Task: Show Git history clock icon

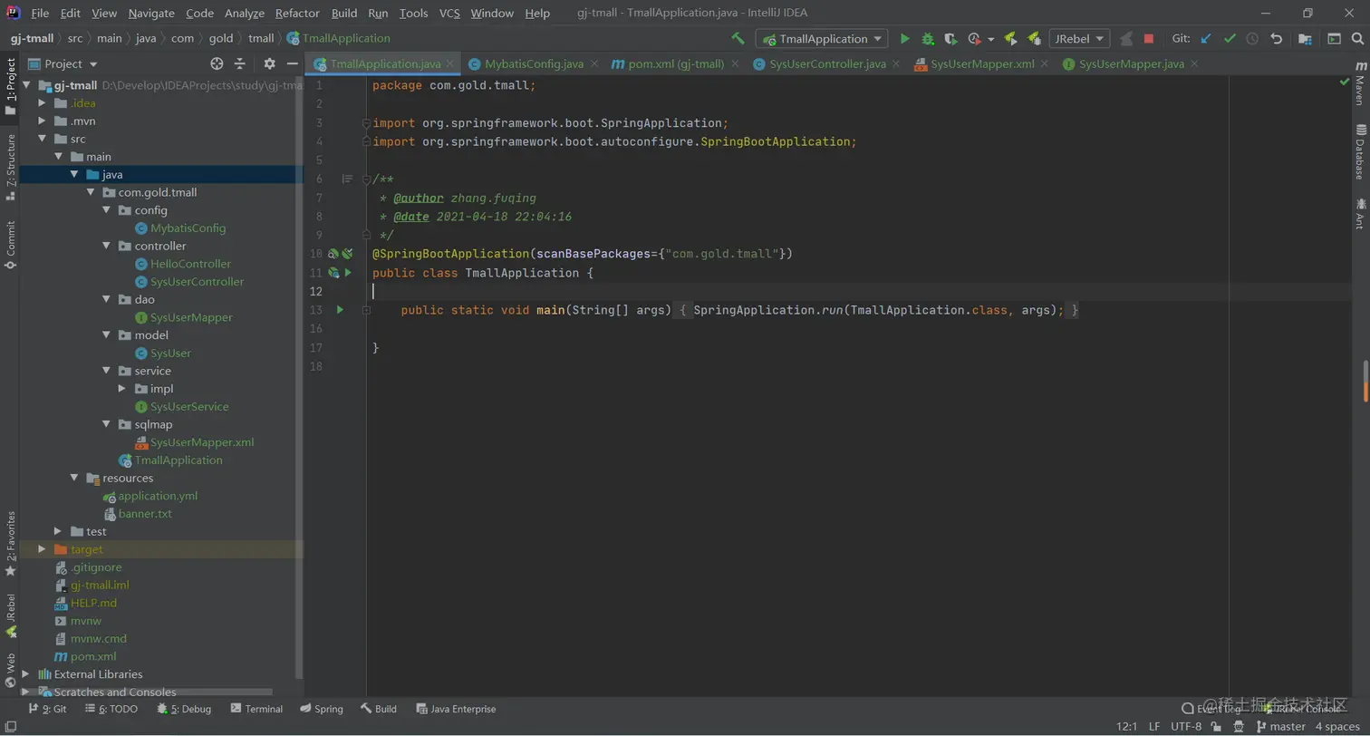Action: tap(1252, 39)
